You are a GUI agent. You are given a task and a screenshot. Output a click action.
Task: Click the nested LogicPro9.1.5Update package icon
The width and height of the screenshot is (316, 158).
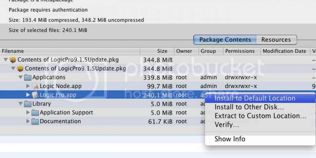(20, 69)
